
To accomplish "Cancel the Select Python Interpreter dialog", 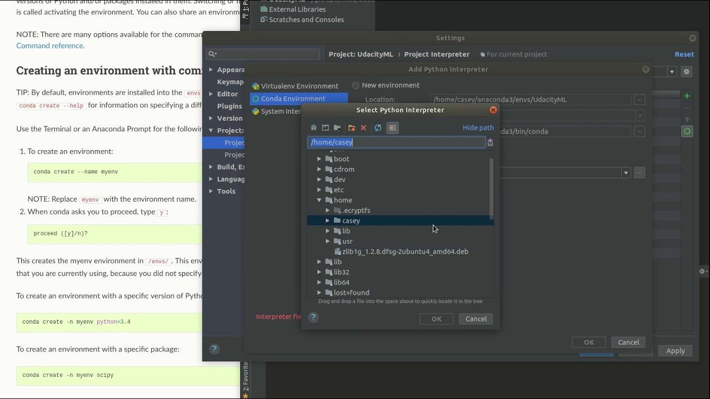I will [x=476, y=319].
